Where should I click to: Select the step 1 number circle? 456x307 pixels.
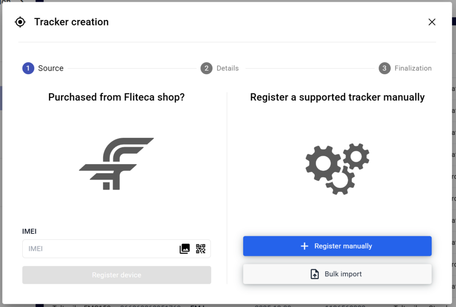coord(28,68)
